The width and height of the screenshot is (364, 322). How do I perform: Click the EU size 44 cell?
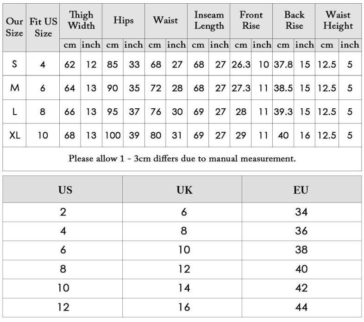click(x=301, y=307)
